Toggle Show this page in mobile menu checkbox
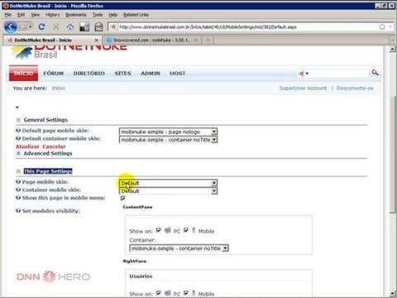This screenshot has height=298, width=397. 122,198
